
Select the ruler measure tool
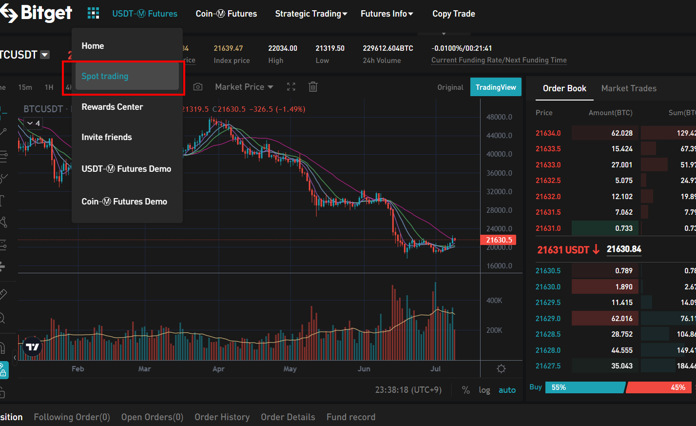(x=3, y=294)
